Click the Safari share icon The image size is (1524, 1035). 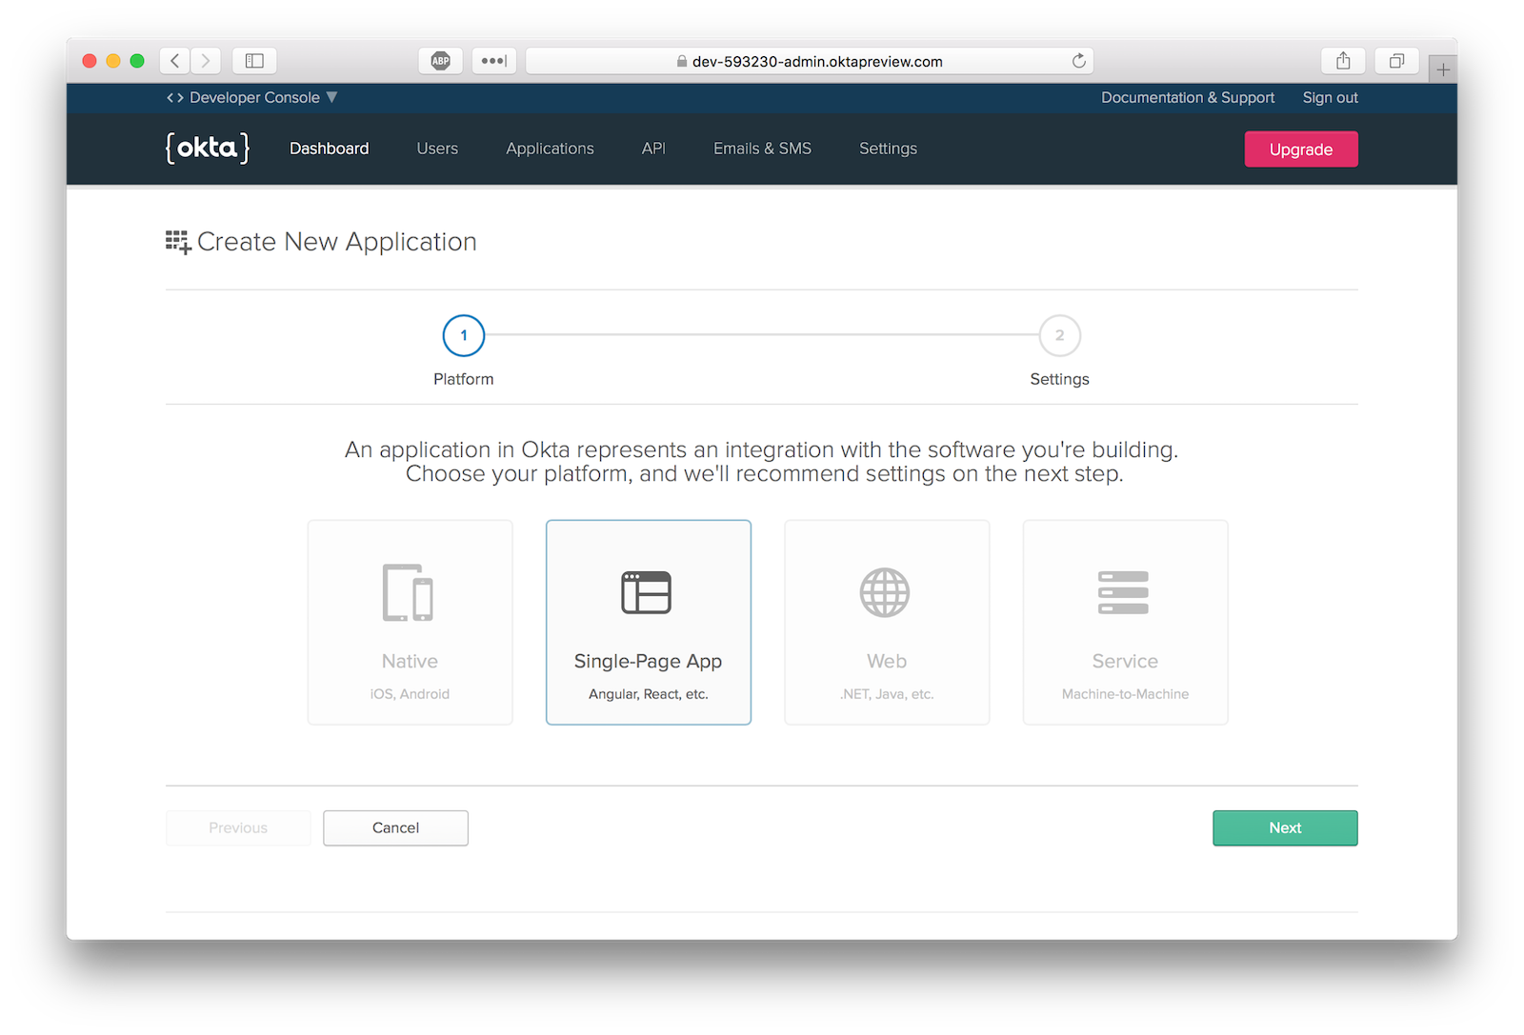pyautogui.click(x=1343, y=61)
